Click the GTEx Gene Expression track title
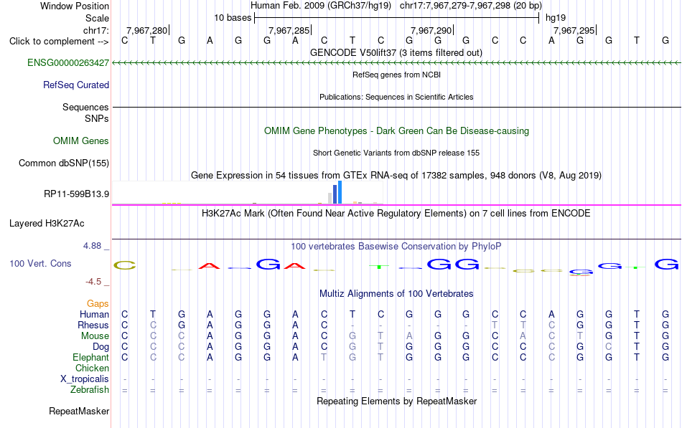 pyautogui.click(x=396, y=175)
